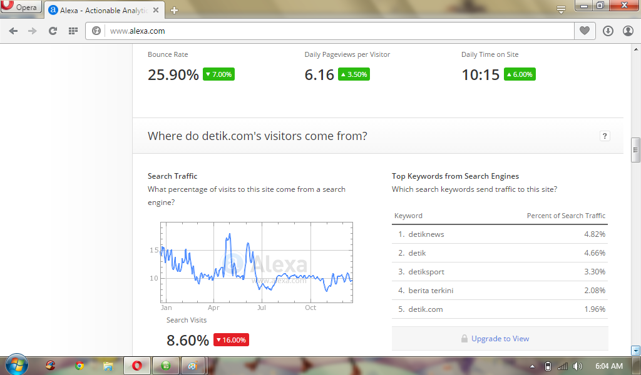Click the 10:15 daily time value

tap(480, 74)
